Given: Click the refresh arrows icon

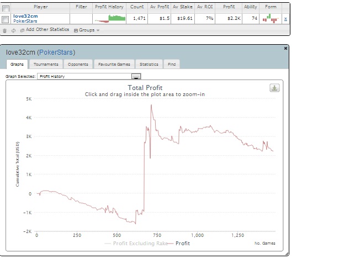Looking at the screenshot, I should [x=13, y=30].
